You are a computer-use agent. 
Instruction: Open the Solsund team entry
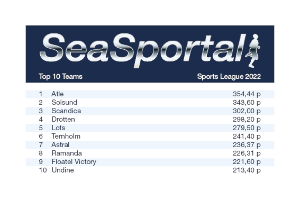point(65,103)
